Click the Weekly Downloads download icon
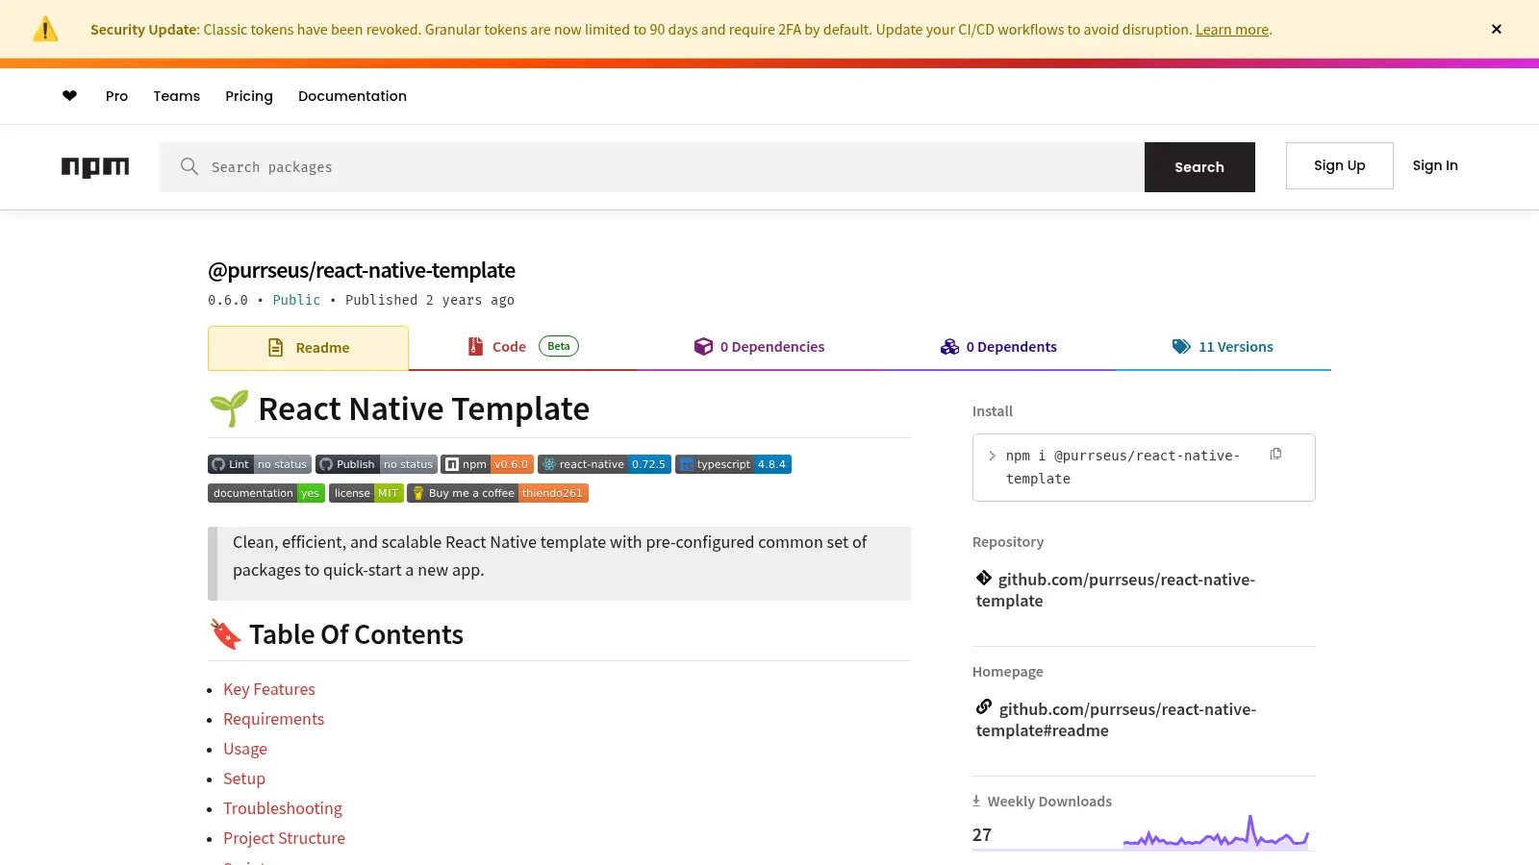 pos(976,801)
